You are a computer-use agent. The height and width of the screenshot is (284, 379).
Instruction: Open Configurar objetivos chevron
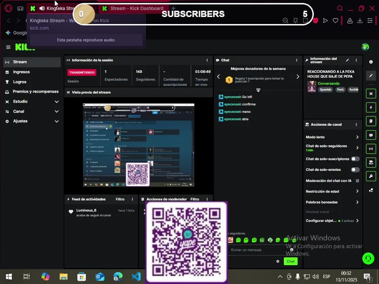click(x=357, y=221)
